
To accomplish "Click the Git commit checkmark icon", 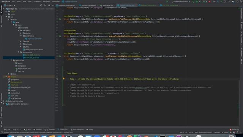I will [221, 2].
